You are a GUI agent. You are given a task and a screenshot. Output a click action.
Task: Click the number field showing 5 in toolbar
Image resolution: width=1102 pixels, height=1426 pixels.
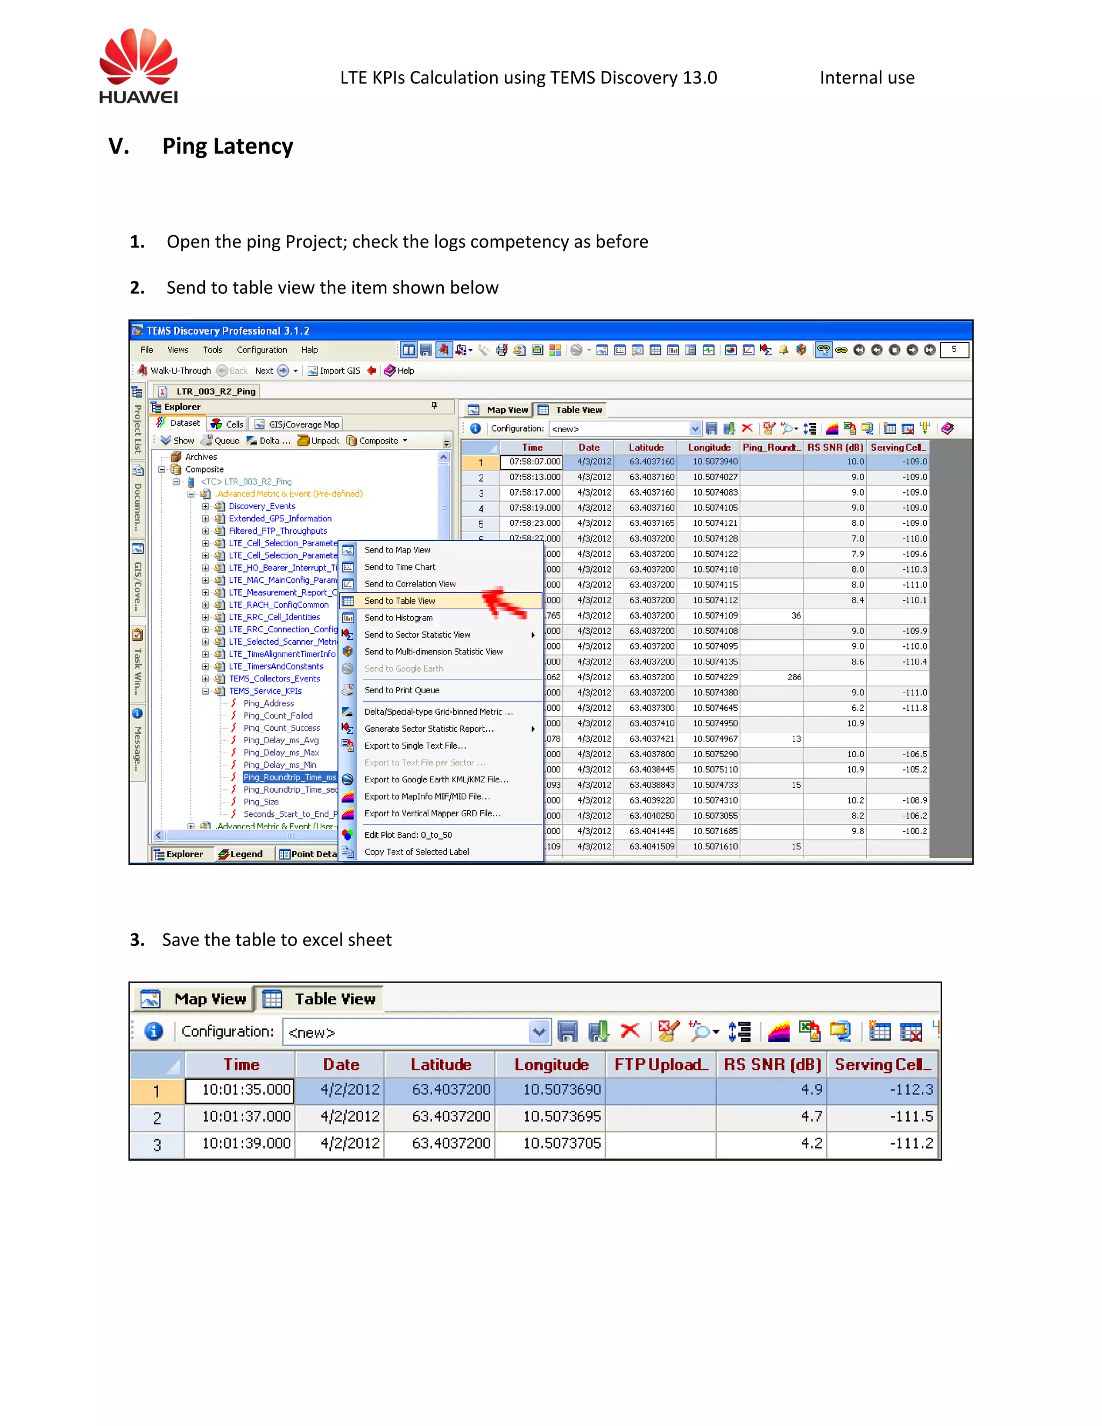pos(955,350)
